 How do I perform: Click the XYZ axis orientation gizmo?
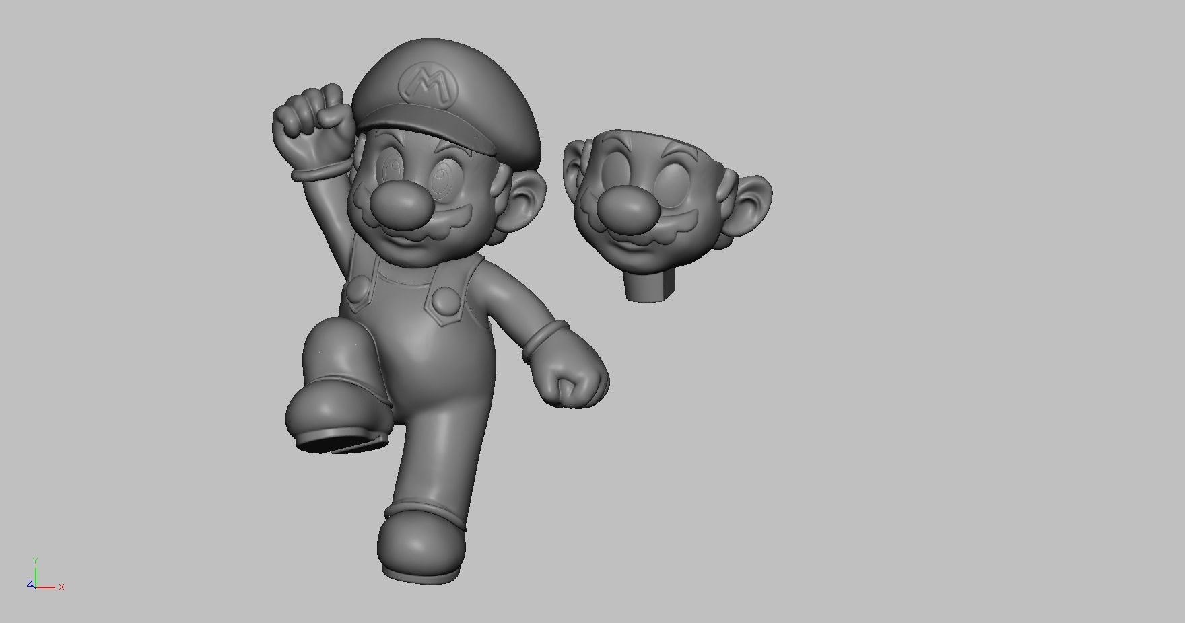point(45,575)
